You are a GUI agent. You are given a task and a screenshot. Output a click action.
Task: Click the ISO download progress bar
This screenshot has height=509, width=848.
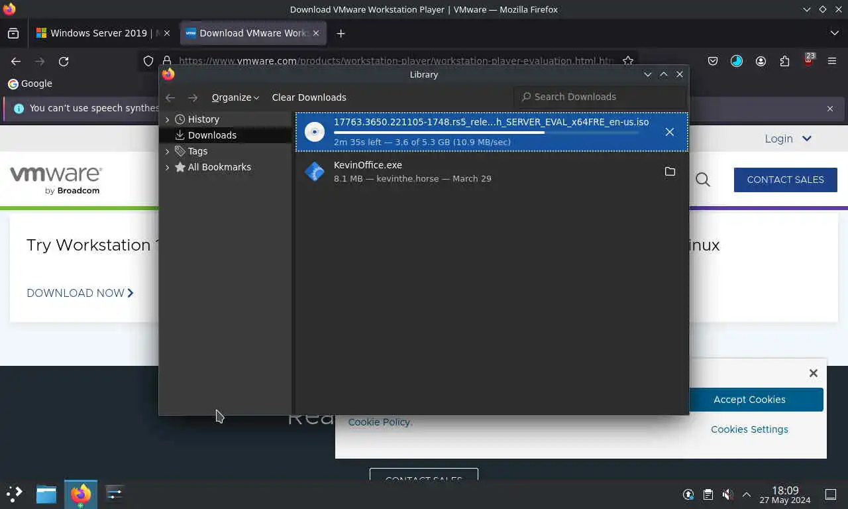(x=487, y=133)
